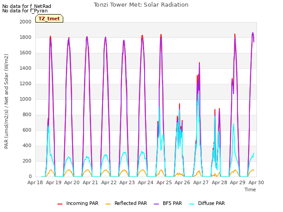Click the 400 y-axis tick label
The image size is (283, 212).
(27, 146)
